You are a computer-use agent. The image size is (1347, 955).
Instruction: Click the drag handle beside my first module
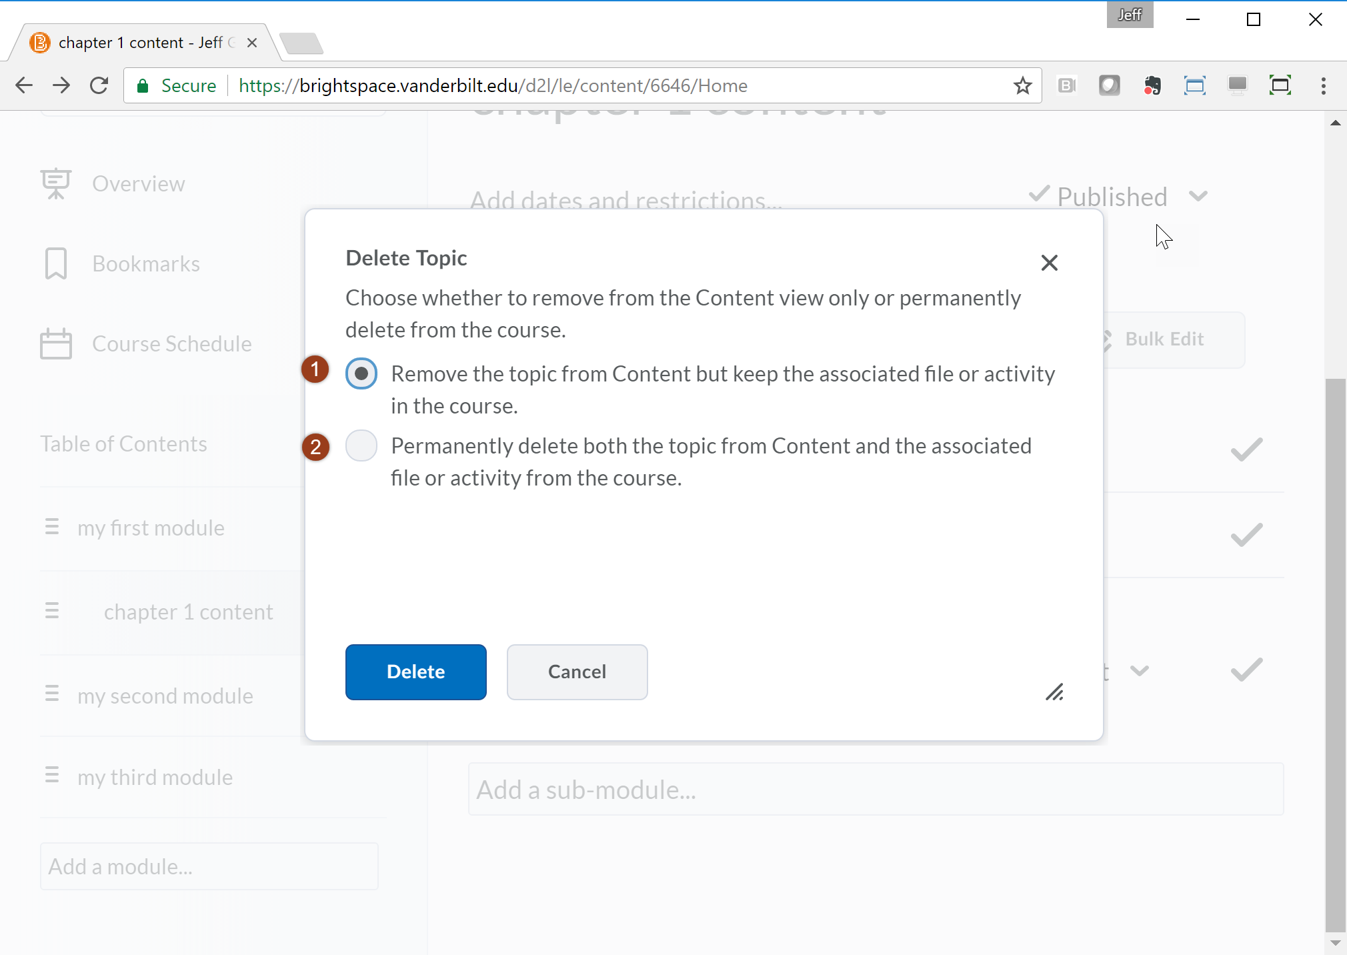coord(52,527)
